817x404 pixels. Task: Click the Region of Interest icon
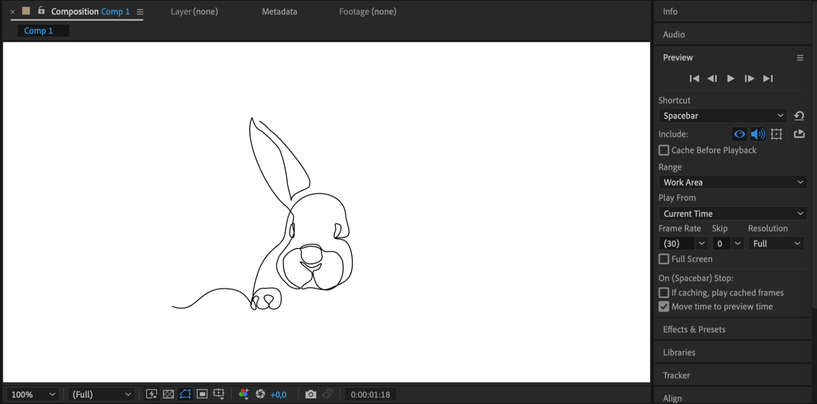(x=202, y=394)
